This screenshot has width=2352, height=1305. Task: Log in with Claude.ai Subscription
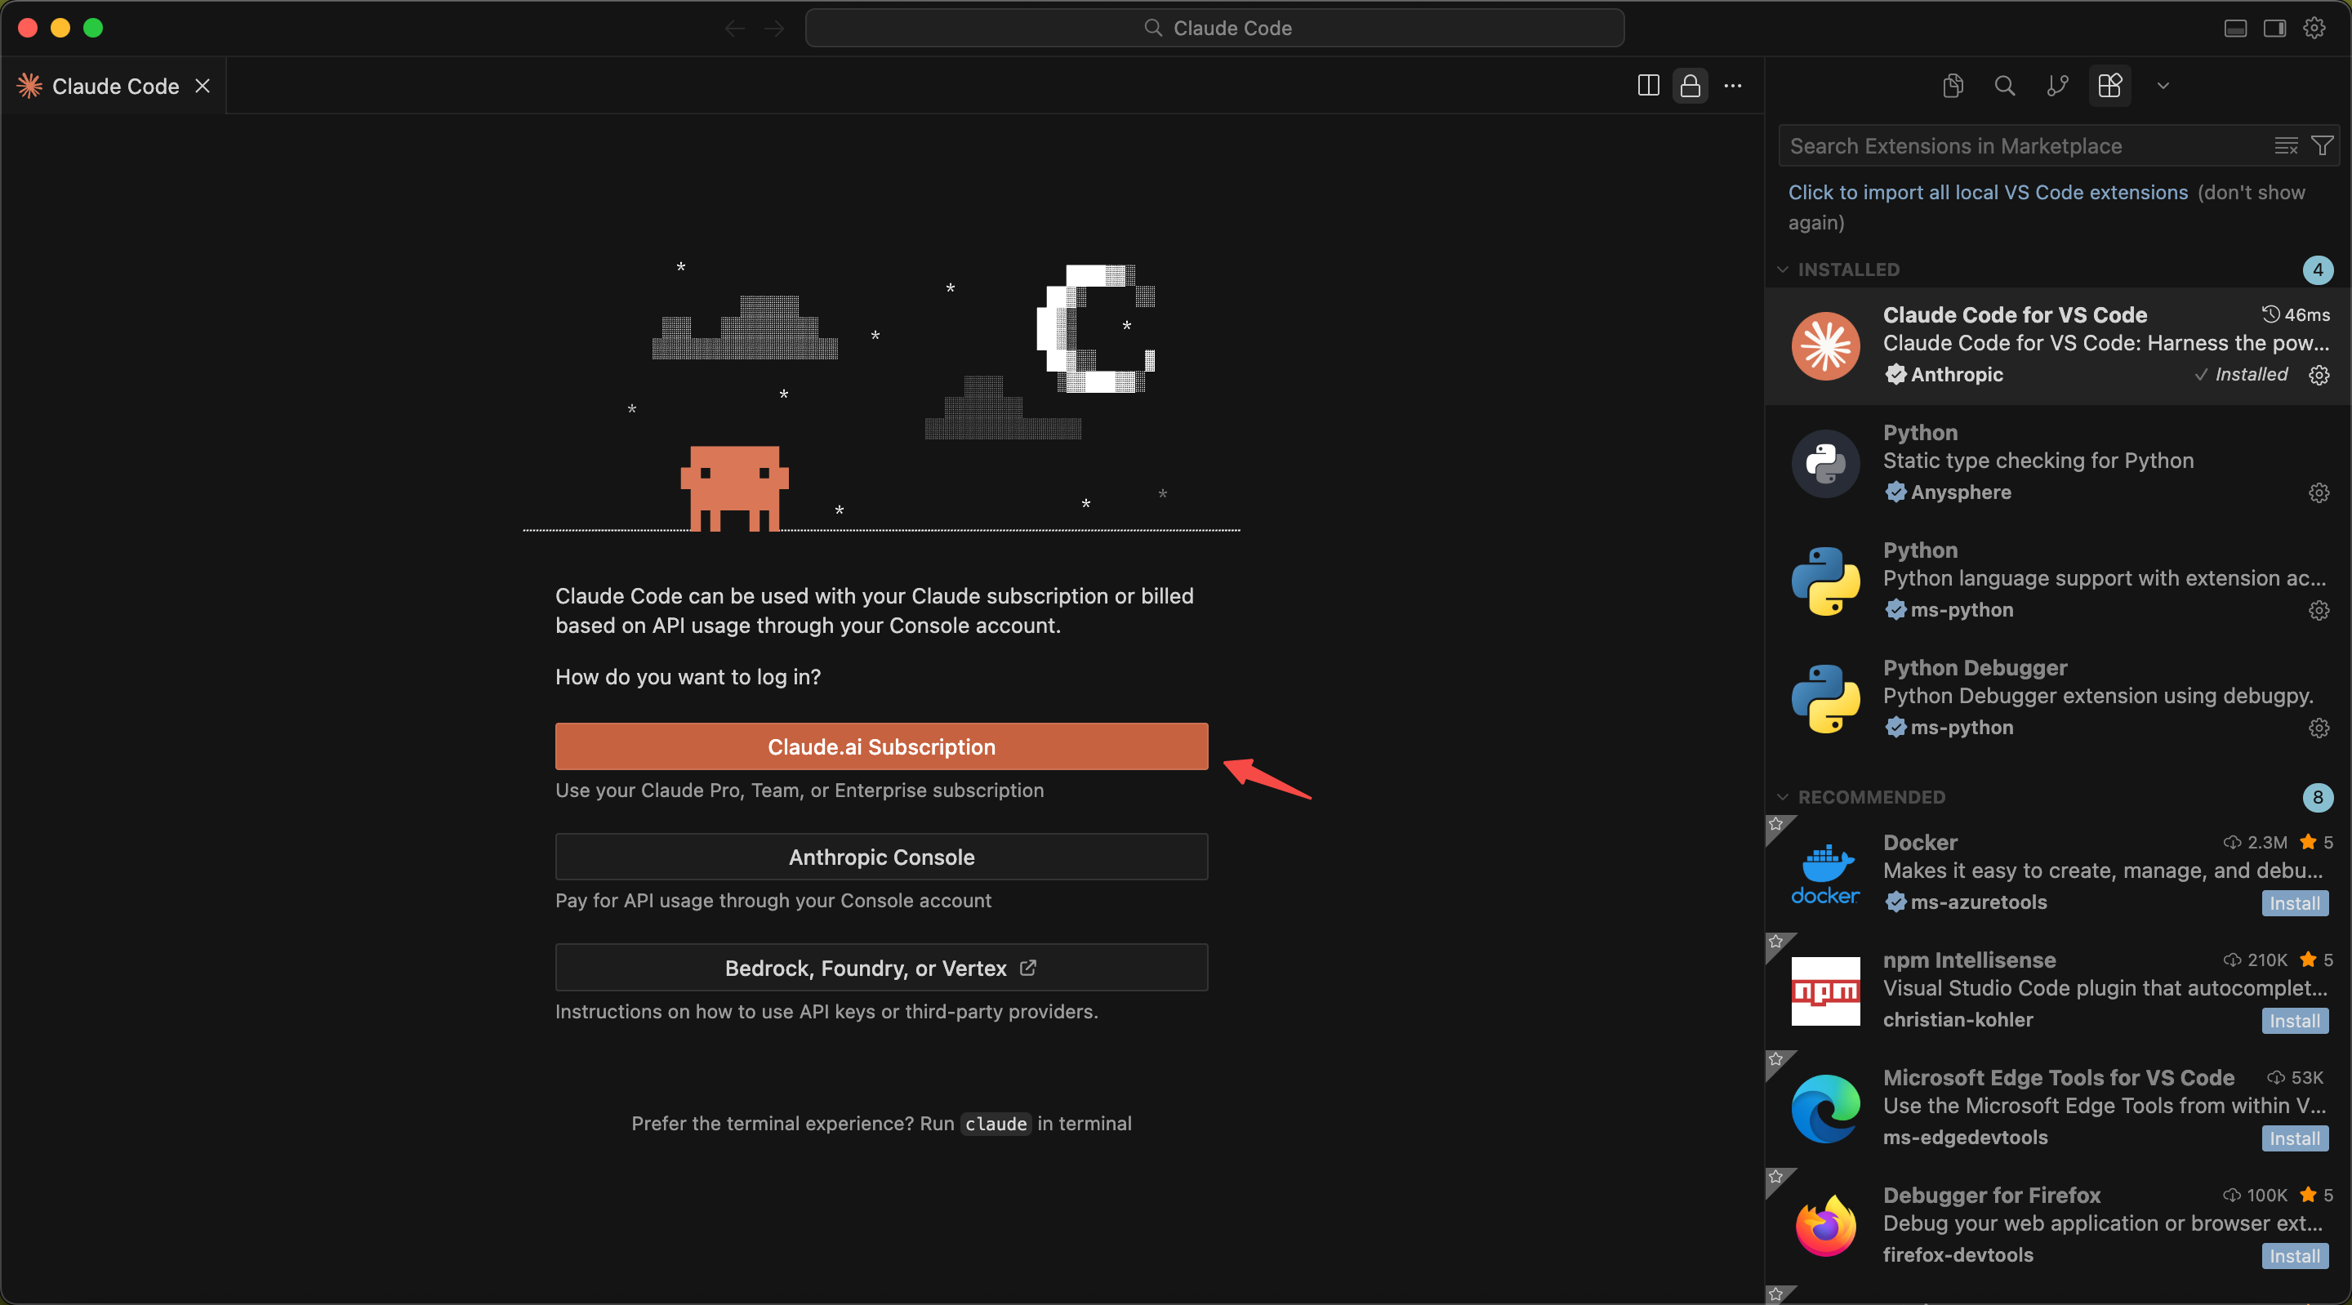881,747
